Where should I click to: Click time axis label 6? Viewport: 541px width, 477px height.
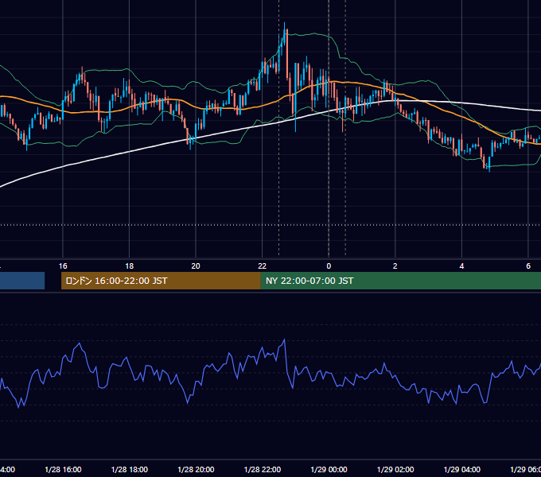[528, 266]
